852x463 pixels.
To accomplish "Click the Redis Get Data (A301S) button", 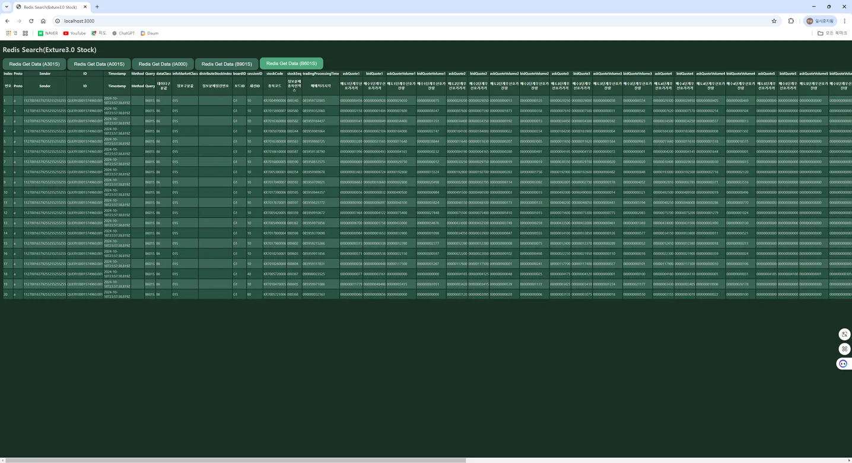I will [x=34, y=64].
